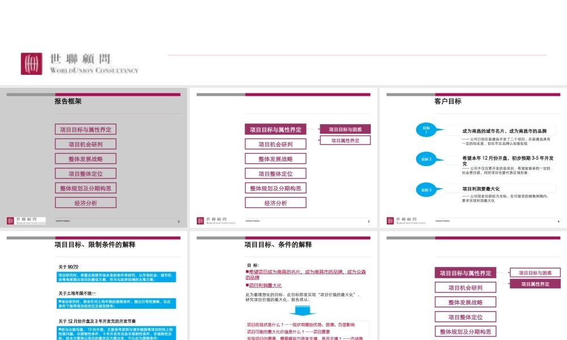The height and width of the screenshot is (340, 567).
Task: Select the 项目目标、限制条件的解释 slide title
Action: point(95,245)
